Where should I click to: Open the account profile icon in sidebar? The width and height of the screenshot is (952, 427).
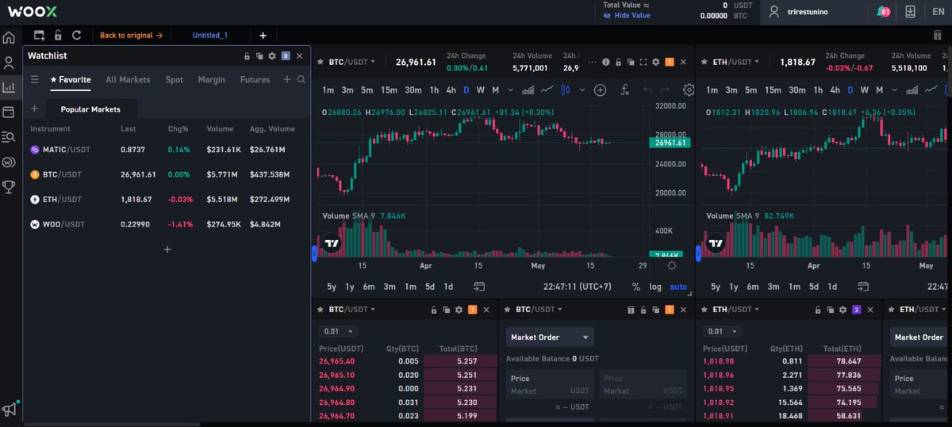click(9, 63)
